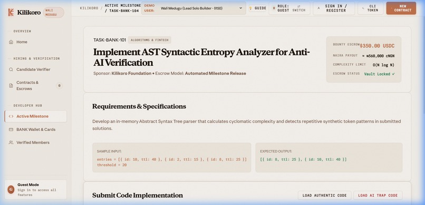The height and width of the screenshot is (205, 425).
Task: Click the Algorithms & Fintech tag
Action: click(x=150, y=40)
